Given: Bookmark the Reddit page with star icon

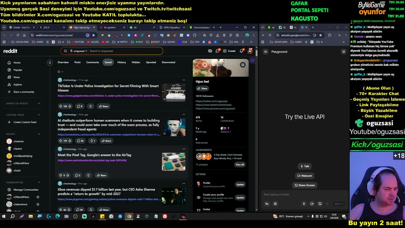Looking at the screenshot, I should (93, 35).
